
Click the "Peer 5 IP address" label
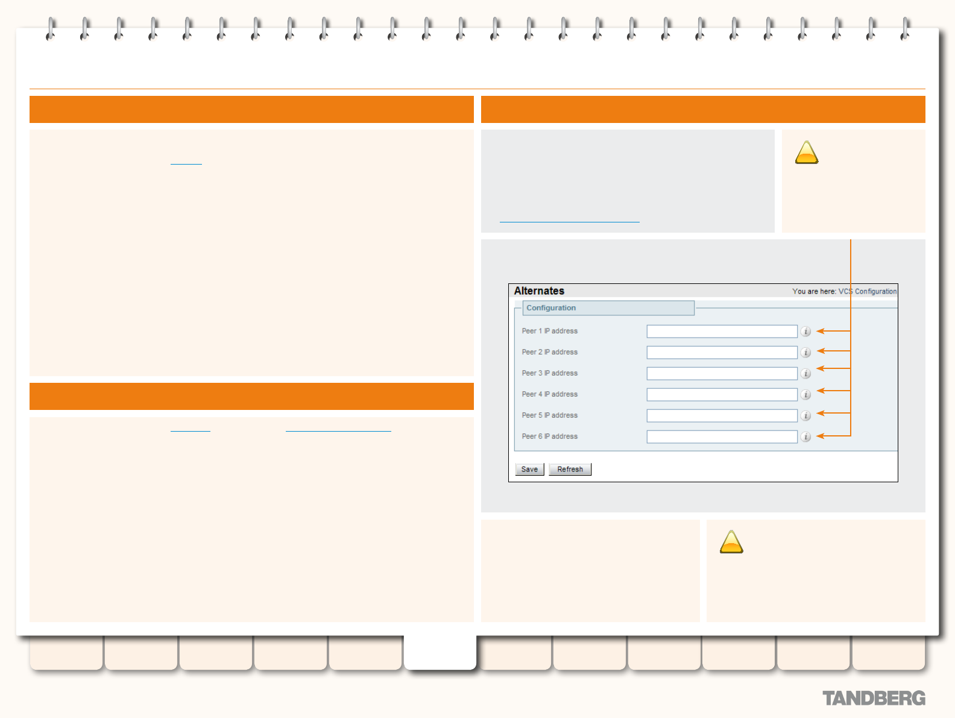pos(549,415)
